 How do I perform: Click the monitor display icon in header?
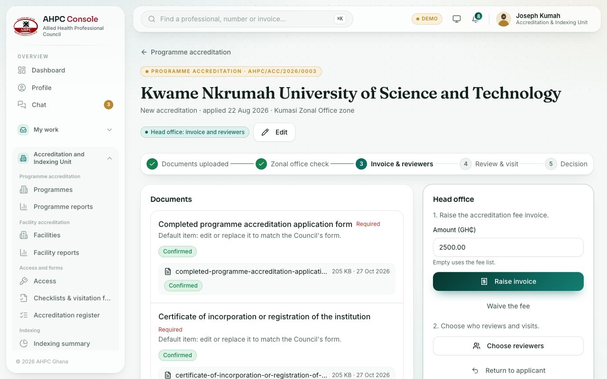click(457, 19)
